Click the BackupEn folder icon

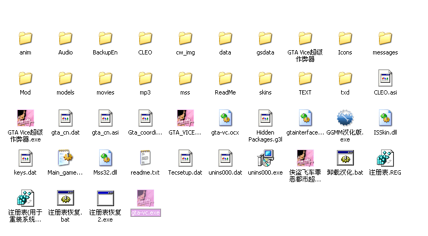point(106,38)
